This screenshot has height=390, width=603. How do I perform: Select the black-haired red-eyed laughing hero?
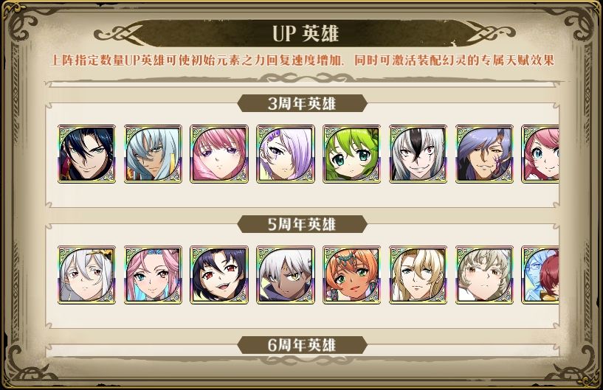[x=219, y=275]
